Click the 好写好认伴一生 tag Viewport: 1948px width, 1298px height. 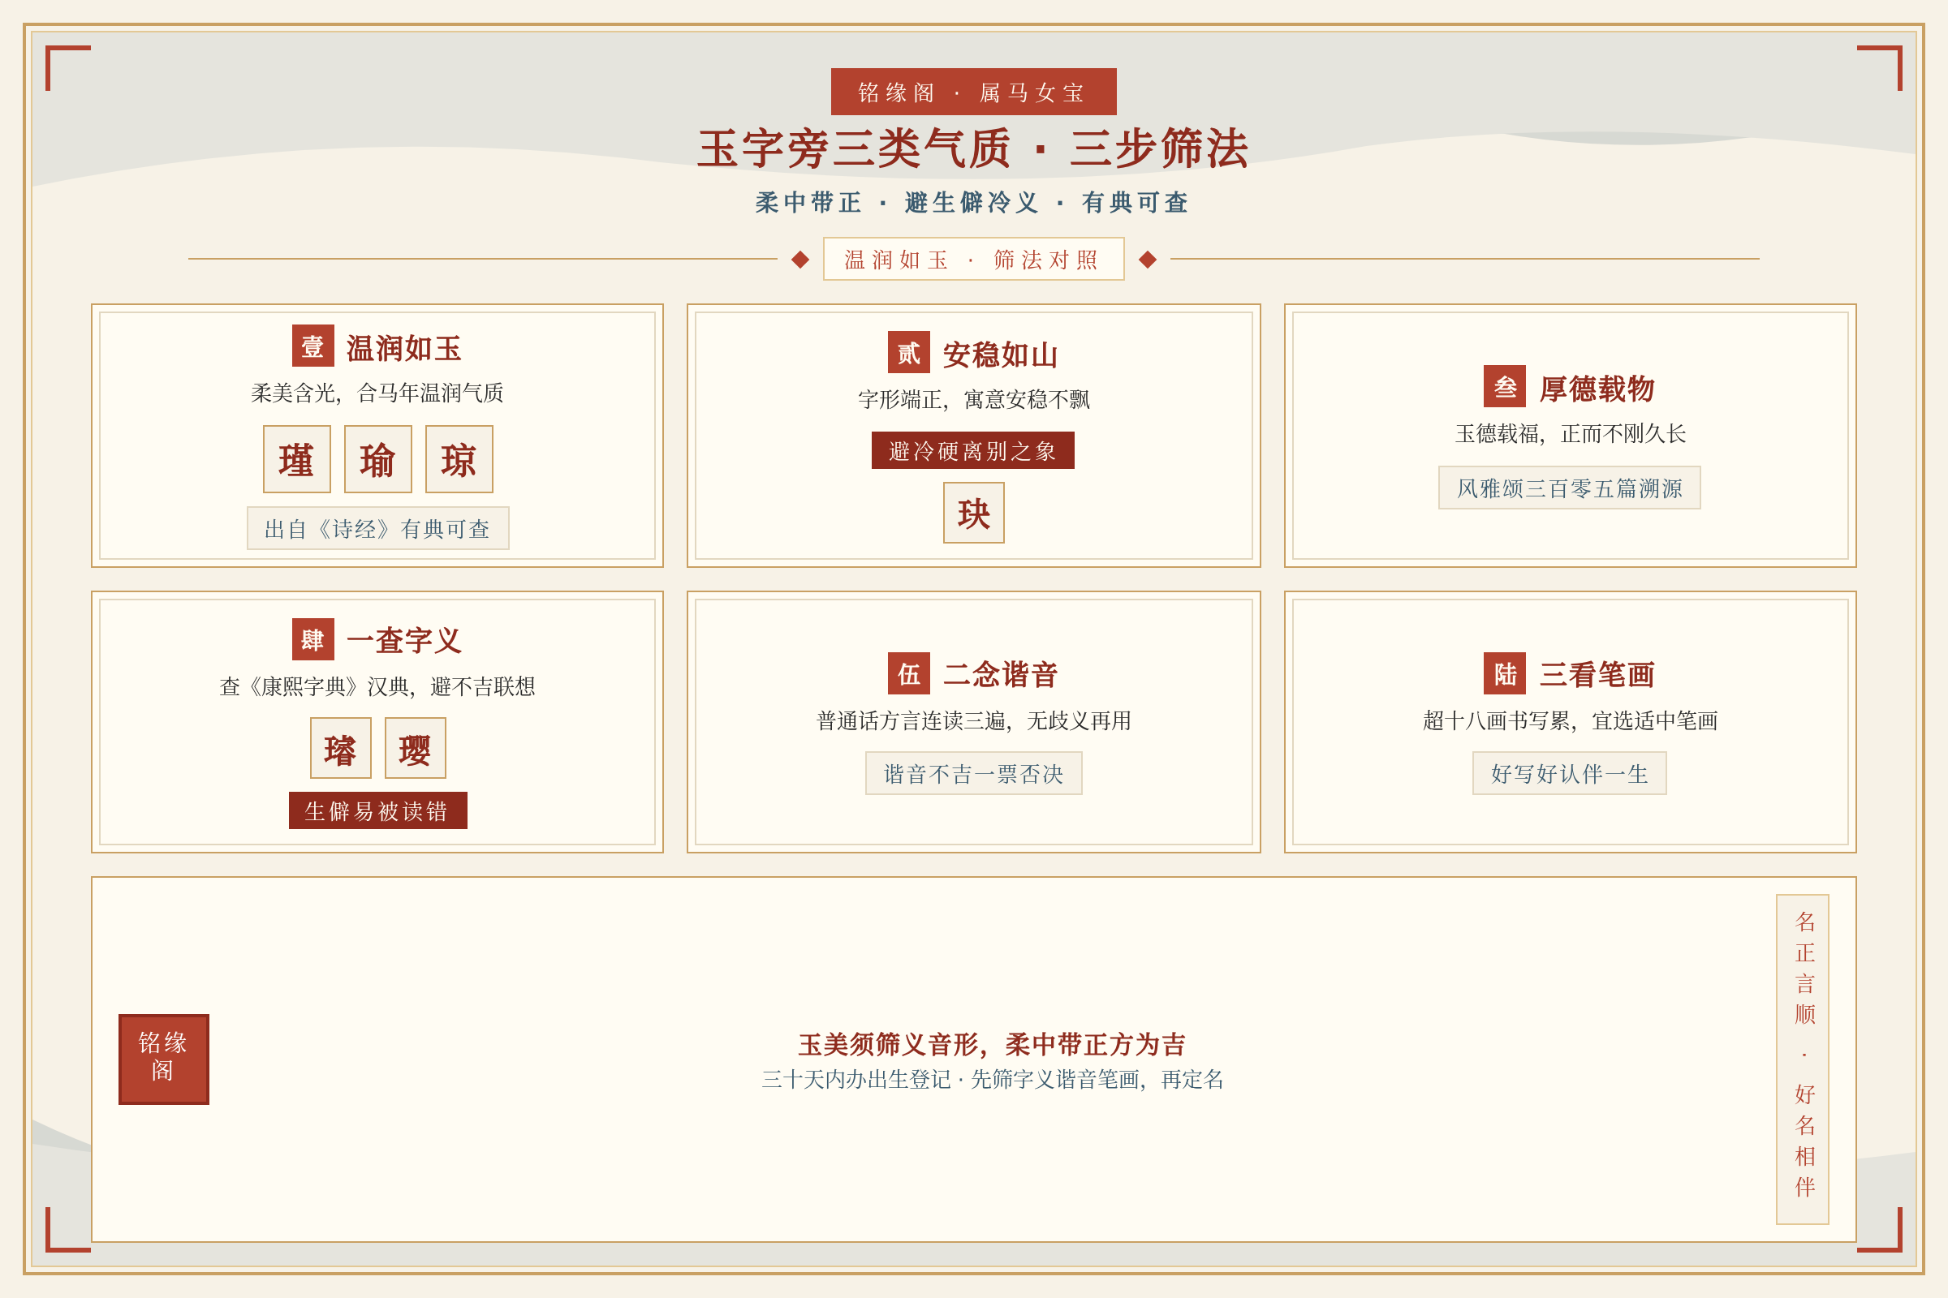point(1570,773)
